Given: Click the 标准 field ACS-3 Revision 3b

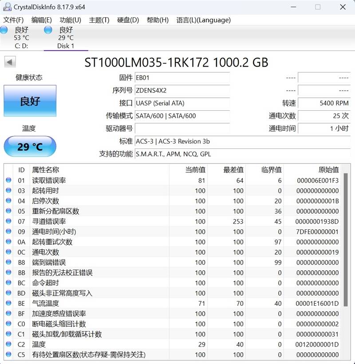Looking at the screenshot, I should click(x=242, y=141).
